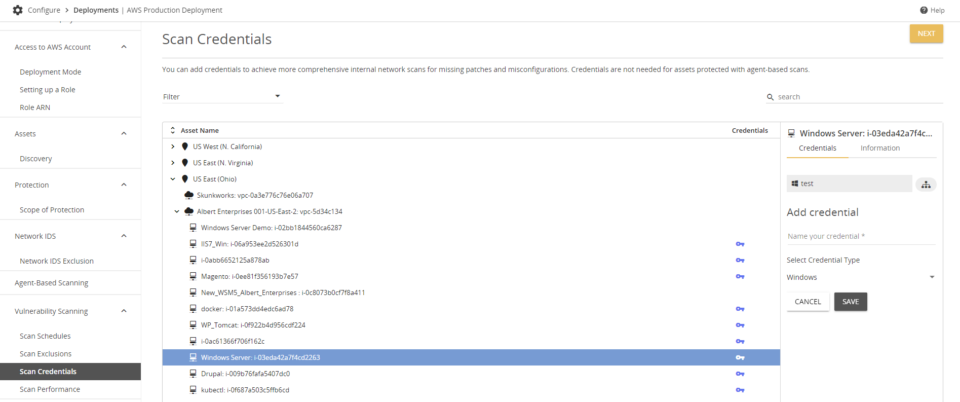Click the location pin for US East (N. Virginia)
Image resolution: width=960 pixels, height=402 pixels.
185,163
